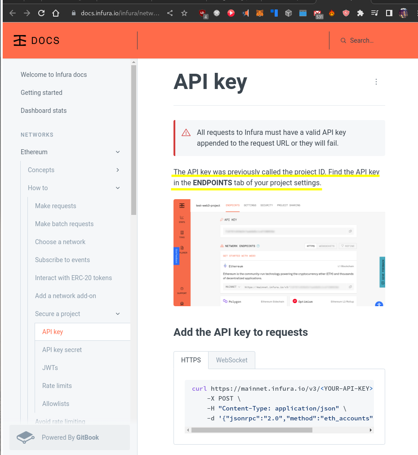418x455 pixels.
Task: Reload the current page
Action: click(41, 13)
